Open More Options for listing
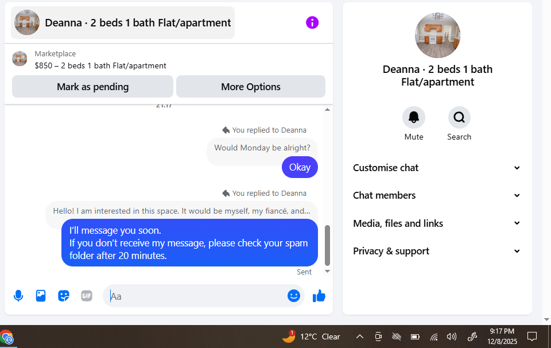 pyautogui.click(x=251, y=87)
